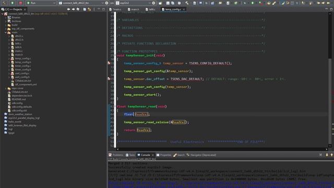Select la66.h in the project tree

[18, 47]
